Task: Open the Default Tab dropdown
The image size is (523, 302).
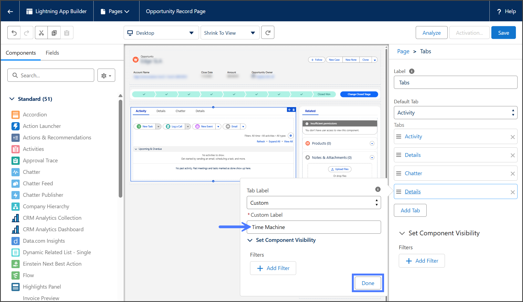Action: pos(455,113)
